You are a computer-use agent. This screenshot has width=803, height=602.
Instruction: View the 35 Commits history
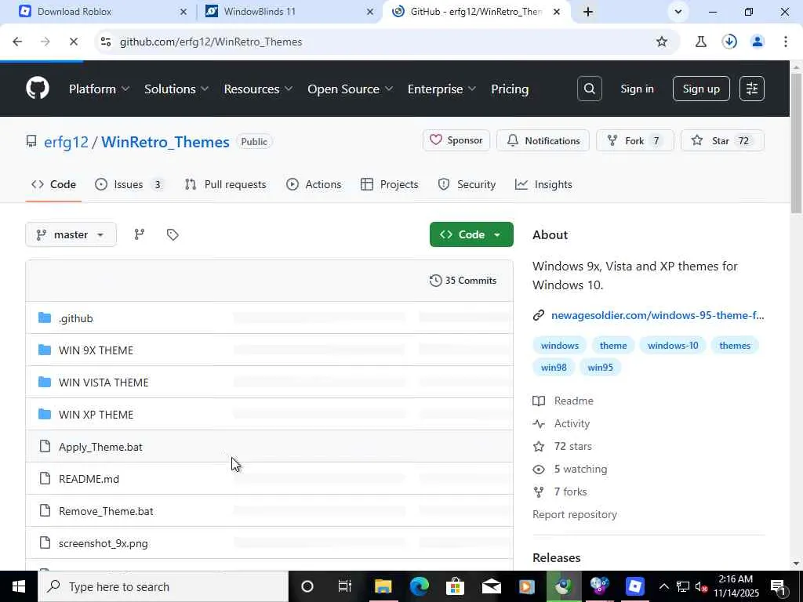[463, 281]
